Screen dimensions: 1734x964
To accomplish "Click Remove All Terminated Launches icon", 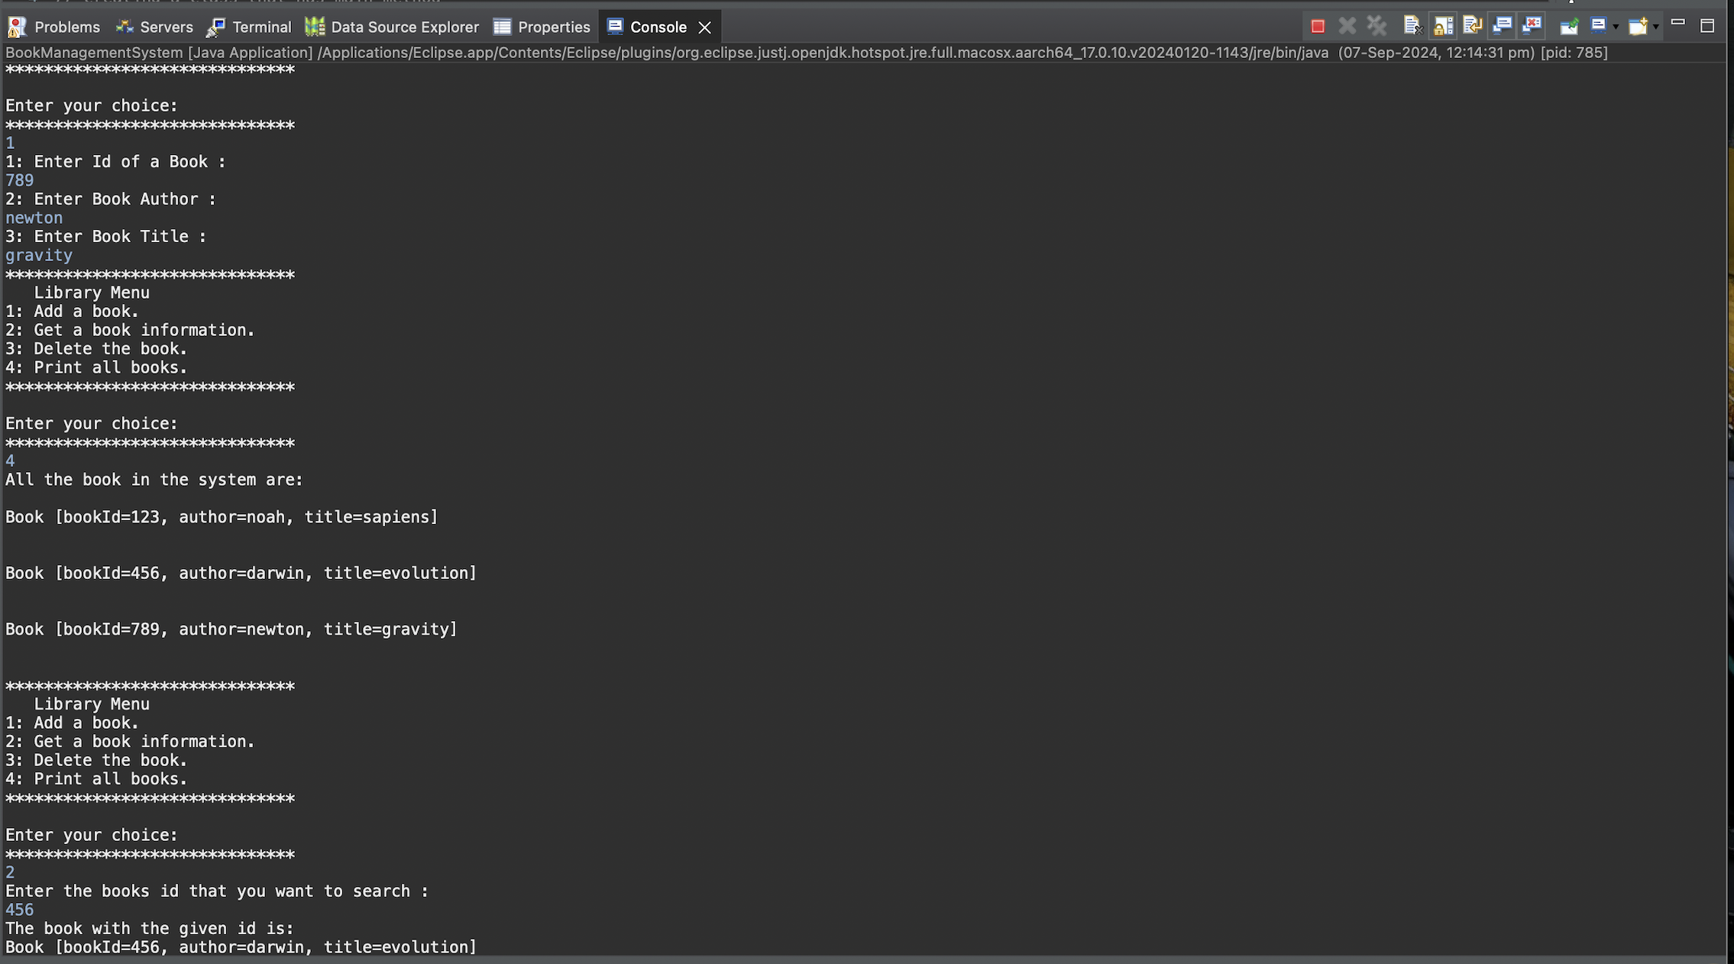I will [1377, 27].
